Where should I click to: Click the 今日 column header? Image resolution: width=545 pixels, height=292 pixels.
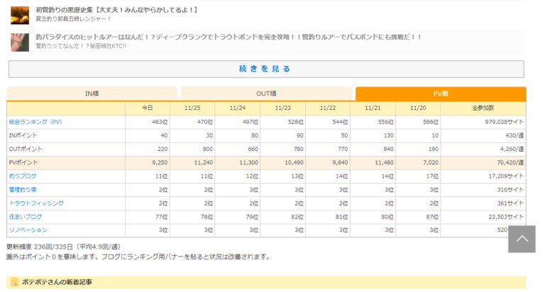tap(147, 108)
